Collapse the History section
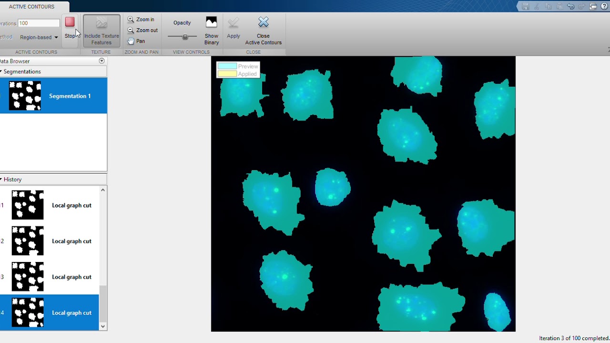 [x=1, y=180]
